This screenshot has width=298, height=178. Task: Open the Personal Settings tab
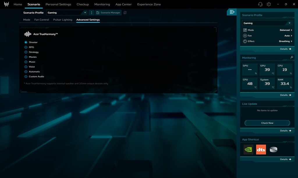click(58, 4)
